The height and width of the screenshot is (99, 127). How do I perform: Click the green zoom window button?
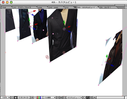[x=11, y=2]
